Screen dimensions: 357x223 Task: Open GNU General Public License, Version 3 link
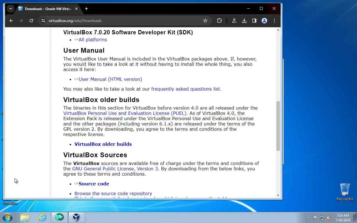(115, 169)
